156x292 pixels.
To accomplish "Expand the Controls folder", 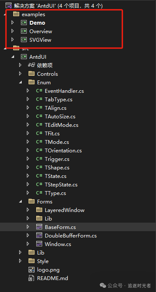I will click(20, 74).
